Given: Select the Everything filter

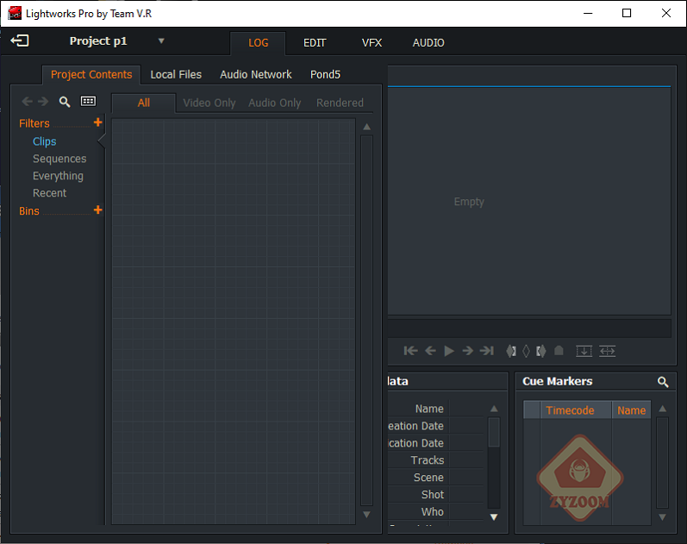Looking at the screenshot, I should coord(58,176).
